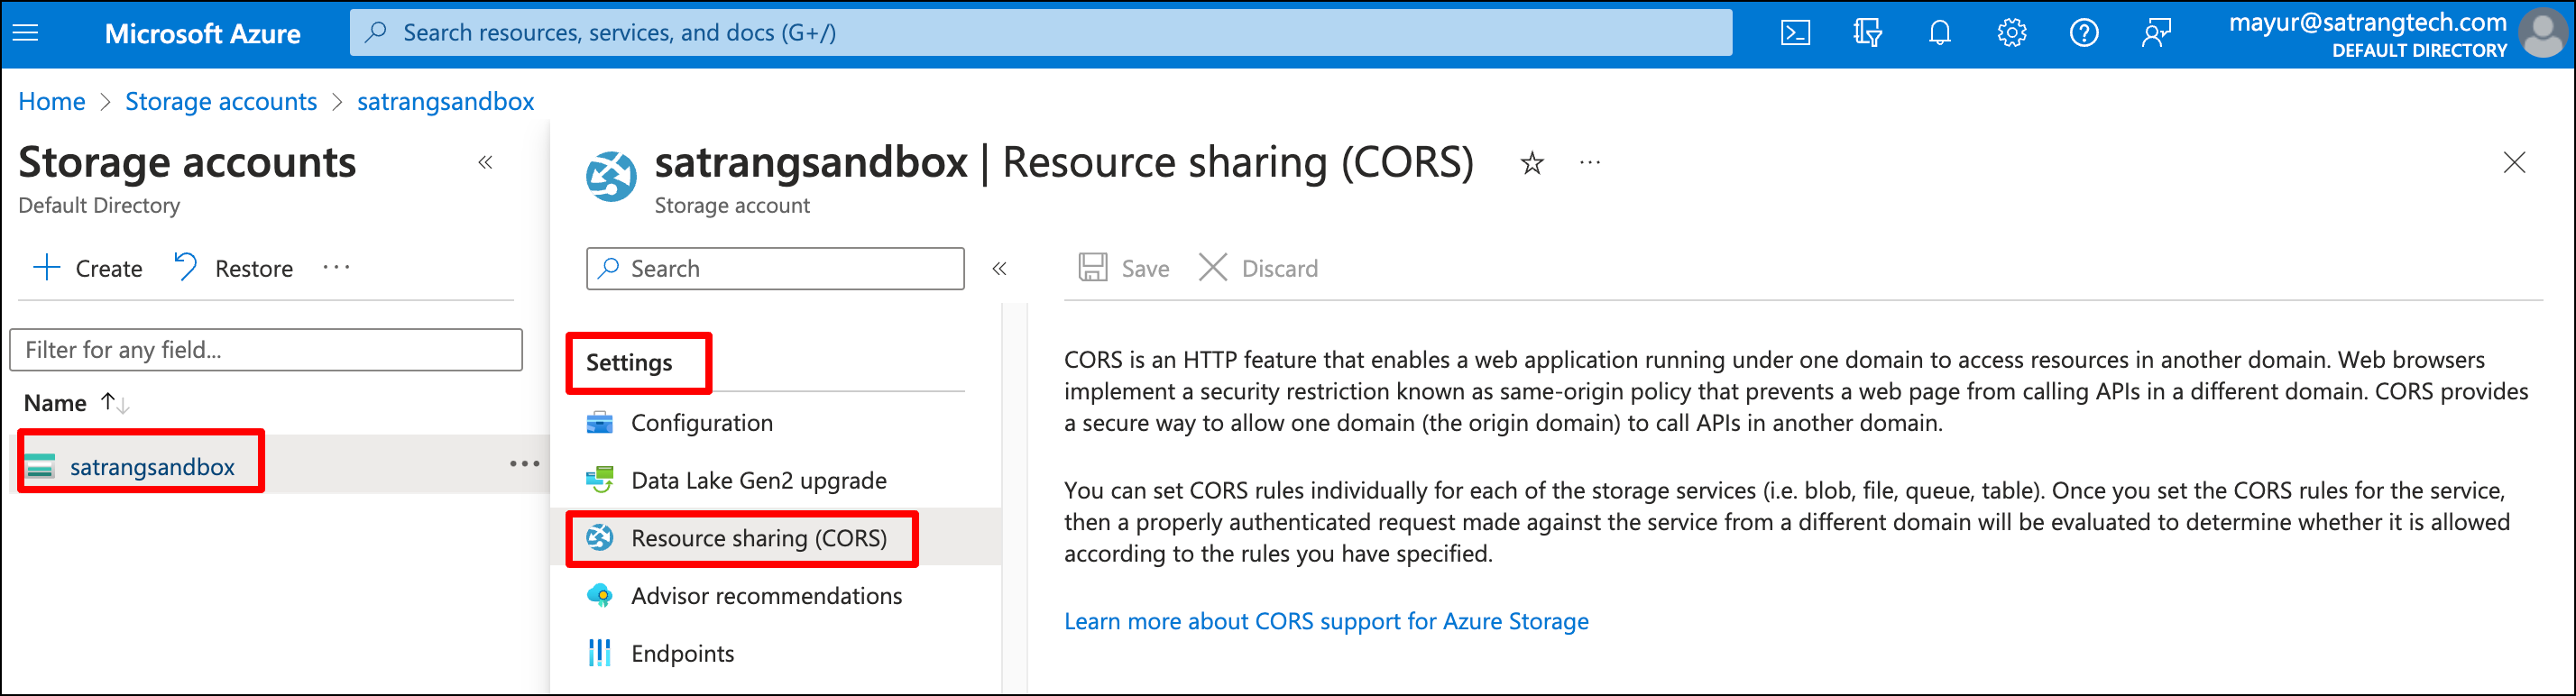2576x696 pixels.
Task: Open the user account avatar
Action: [2543, 33]
